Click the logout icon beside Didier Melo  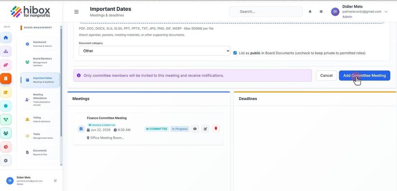click(55, 181)
